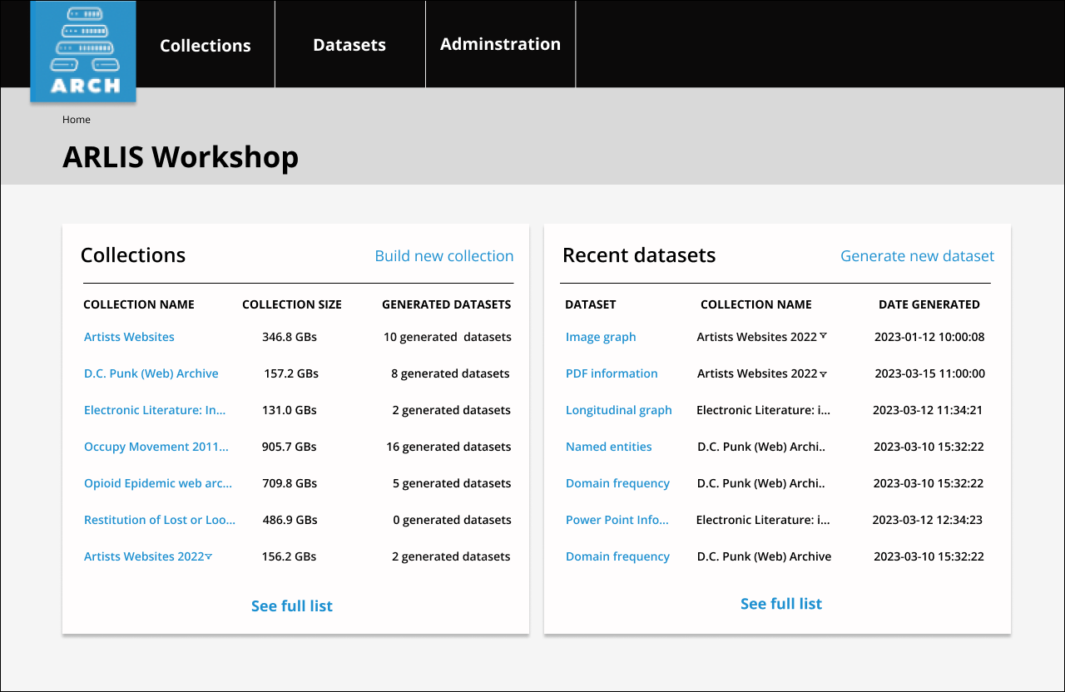Open Domain frequency dataset for D.C. Punk (Web) Archi..
The image size is (1065, 692).
click(617, 483)
